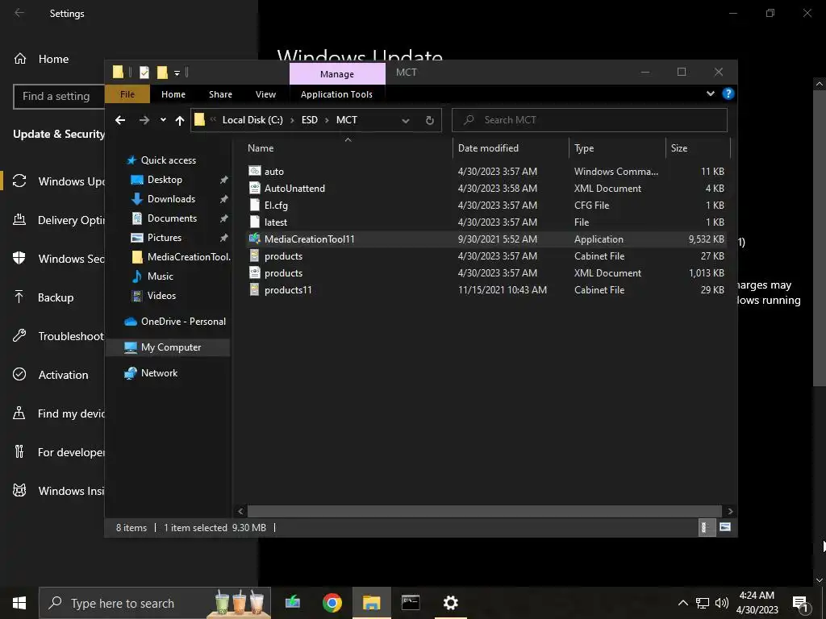This screenshot has width=826, height=619.
Task: Open the recent locations dropdown arrow
Action: (163, 120)
